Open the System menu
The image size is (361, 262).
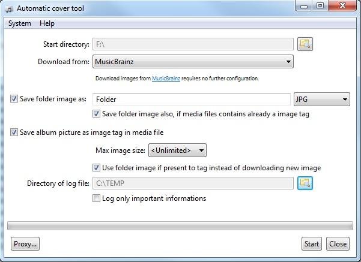point(20,23)
